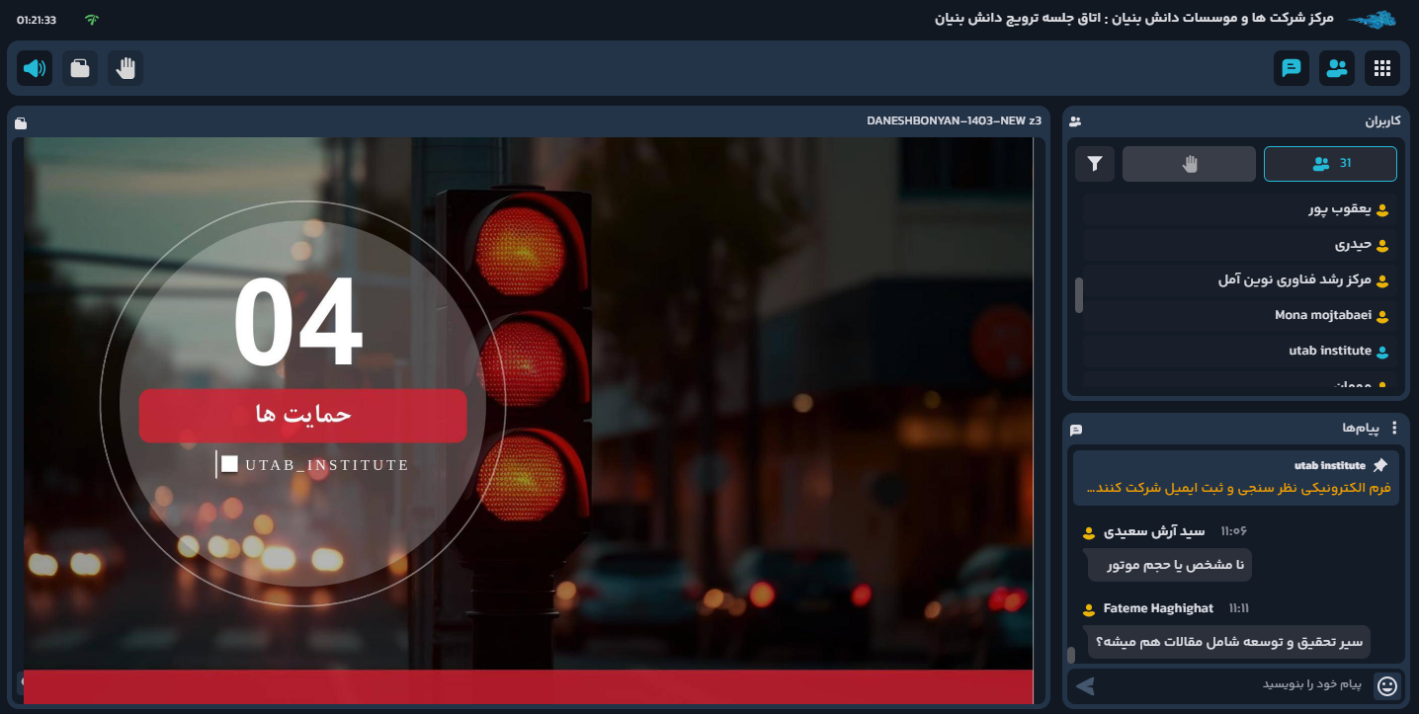
Task: Open the grid layout menu icon
Action: point(1382,68)
